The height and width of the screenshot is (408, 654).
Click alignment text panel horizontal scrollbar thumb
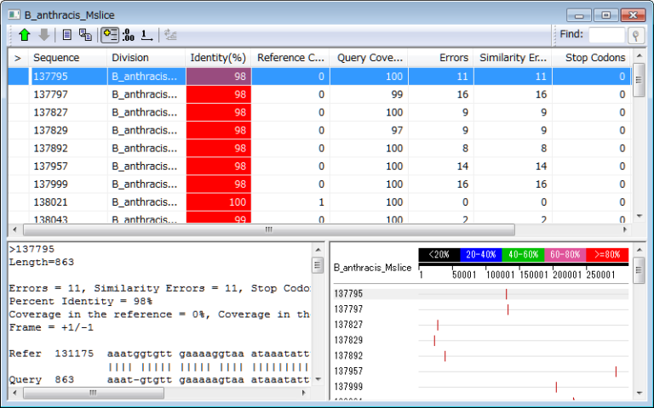click(94, 393)
